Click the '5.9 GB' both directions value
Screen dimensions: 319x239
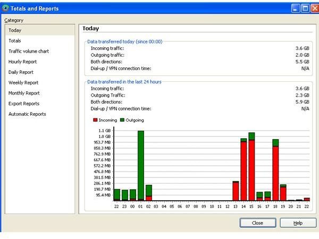(303, 102)
